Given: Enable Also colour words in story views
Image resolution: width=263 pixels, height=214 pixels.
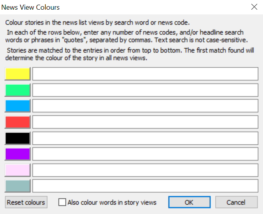Looking at the screenshot, I should tap(62, 202).
